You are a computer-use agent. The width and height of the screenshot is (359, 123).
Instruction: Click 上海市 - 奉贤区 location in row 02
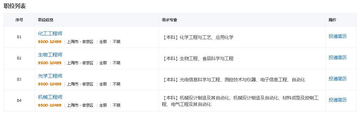pos(80,63)
